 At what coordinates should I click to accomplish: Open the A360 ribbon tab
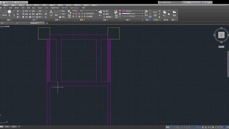[x=46, y=8]
